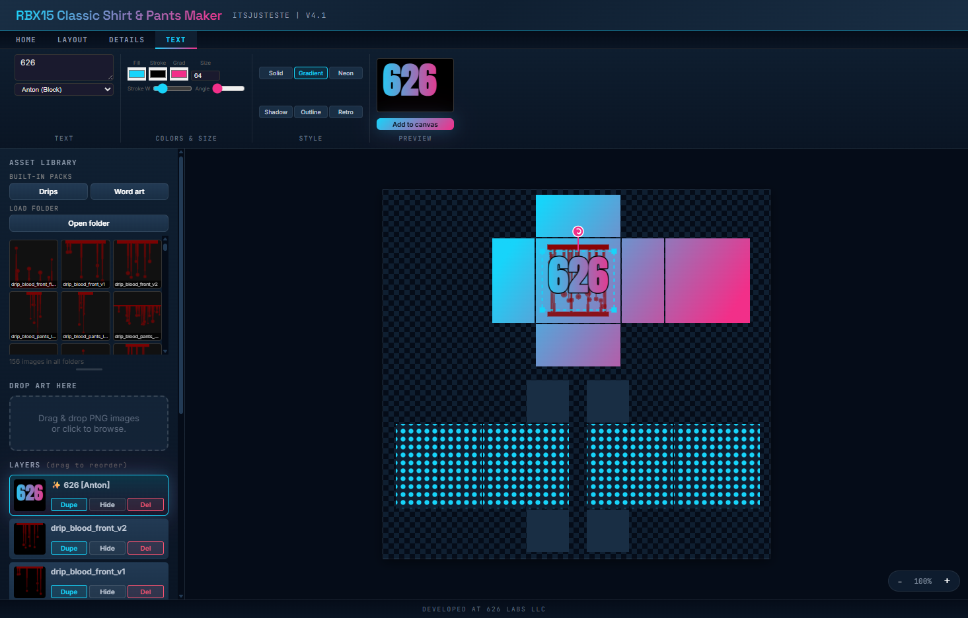Viewport: 968px width, 618px height.
Task: Select the drip_blood_front_v1 asset in the library
Action: 85,264
